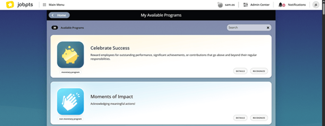Click the Moments of Impact clapping hands icon
This screenshot has height=126, width=325.
(70, 101)
